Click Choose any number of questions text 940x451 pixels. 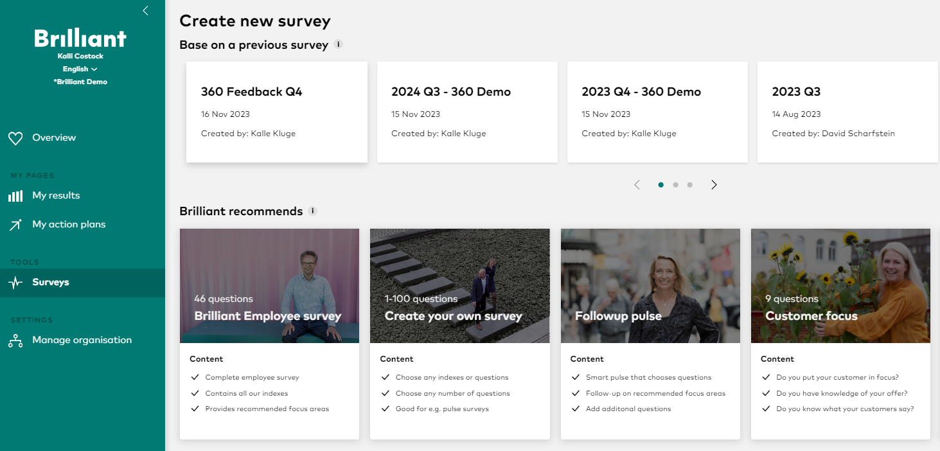[453, 393]
